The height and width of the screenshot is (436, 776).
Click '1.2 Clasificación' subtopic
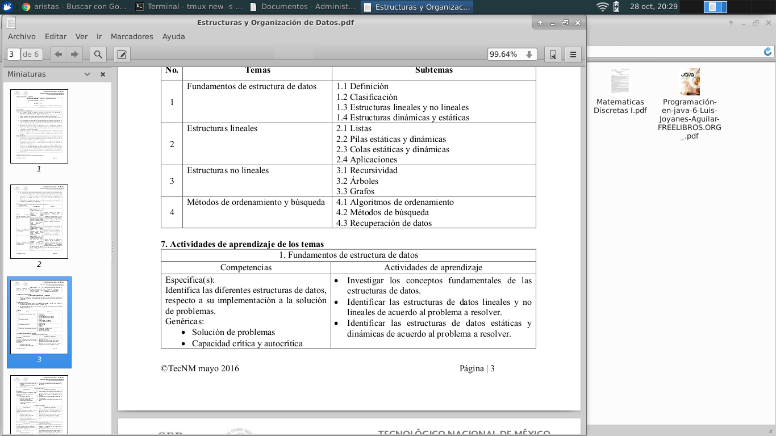pos(367,97)
